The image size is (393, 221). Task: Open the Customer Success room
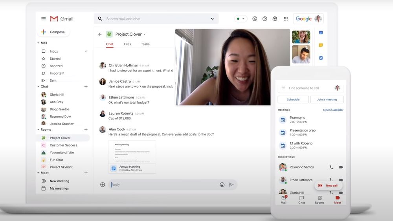pyautogui.click(x=63, y=145)
